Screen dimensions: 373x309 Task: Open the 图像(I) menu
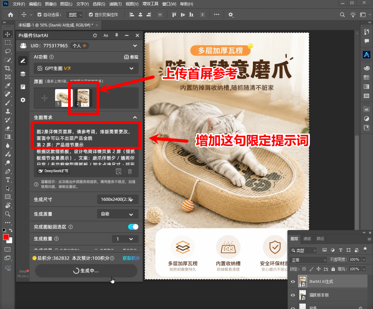51,4
